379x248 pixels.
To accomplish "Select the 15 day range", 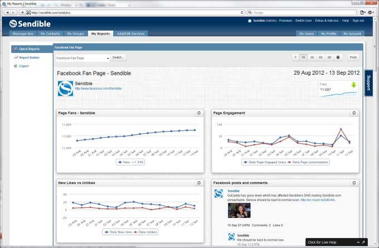I will click(303, 57).
